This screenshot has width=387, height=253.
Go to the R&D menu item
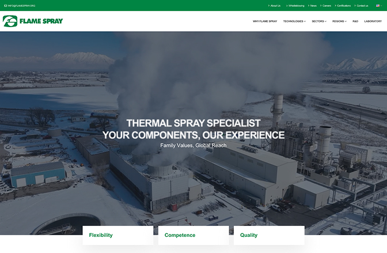pyautogui.click(x=355, y=21)
